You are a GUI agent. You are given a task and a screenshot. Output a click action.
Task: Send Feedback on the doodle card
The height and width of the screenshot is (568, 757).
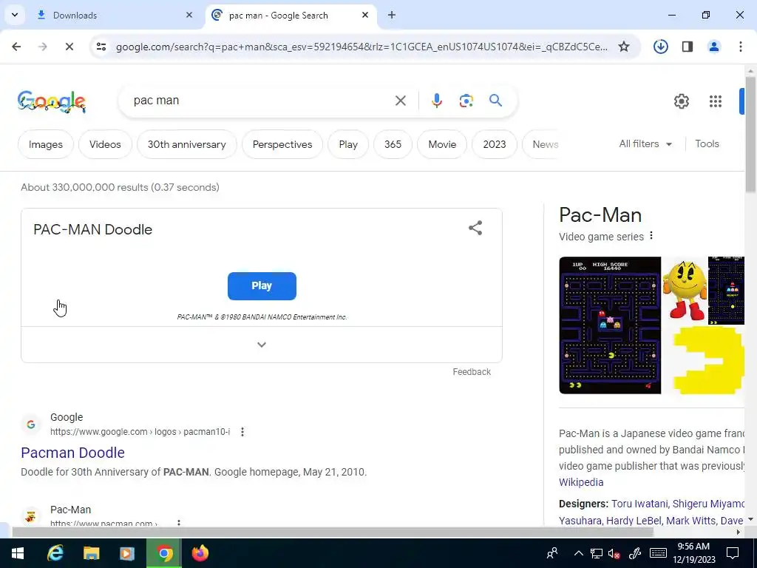point(472,372)
